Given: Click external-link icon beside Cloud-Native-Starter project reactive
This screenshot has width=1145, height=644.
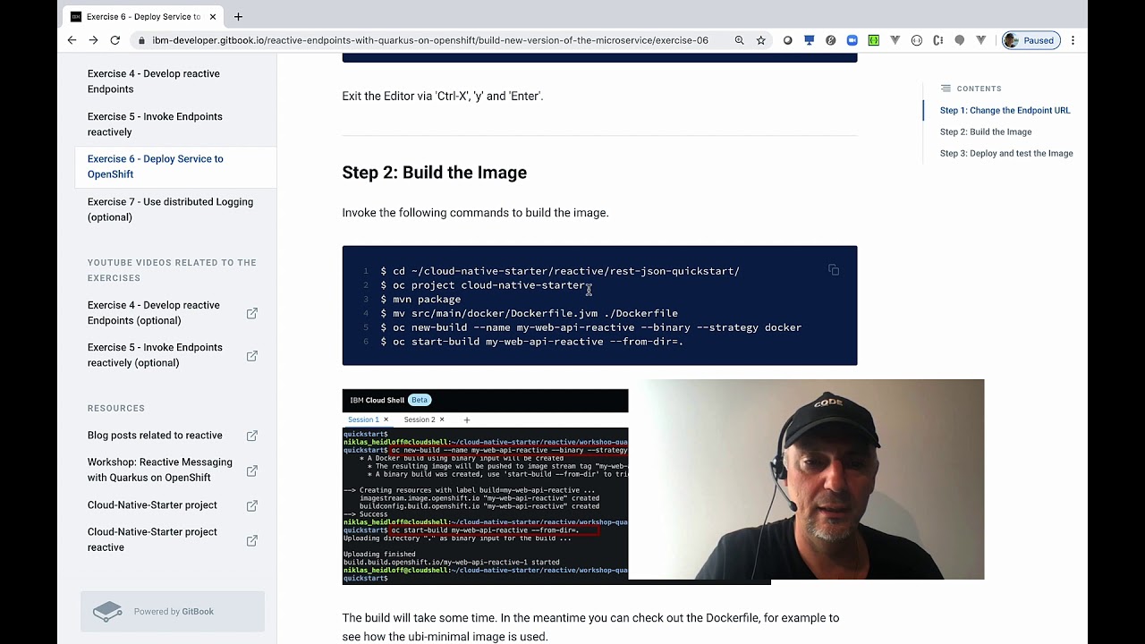Looking at the screenshot, I should (252, 540).
